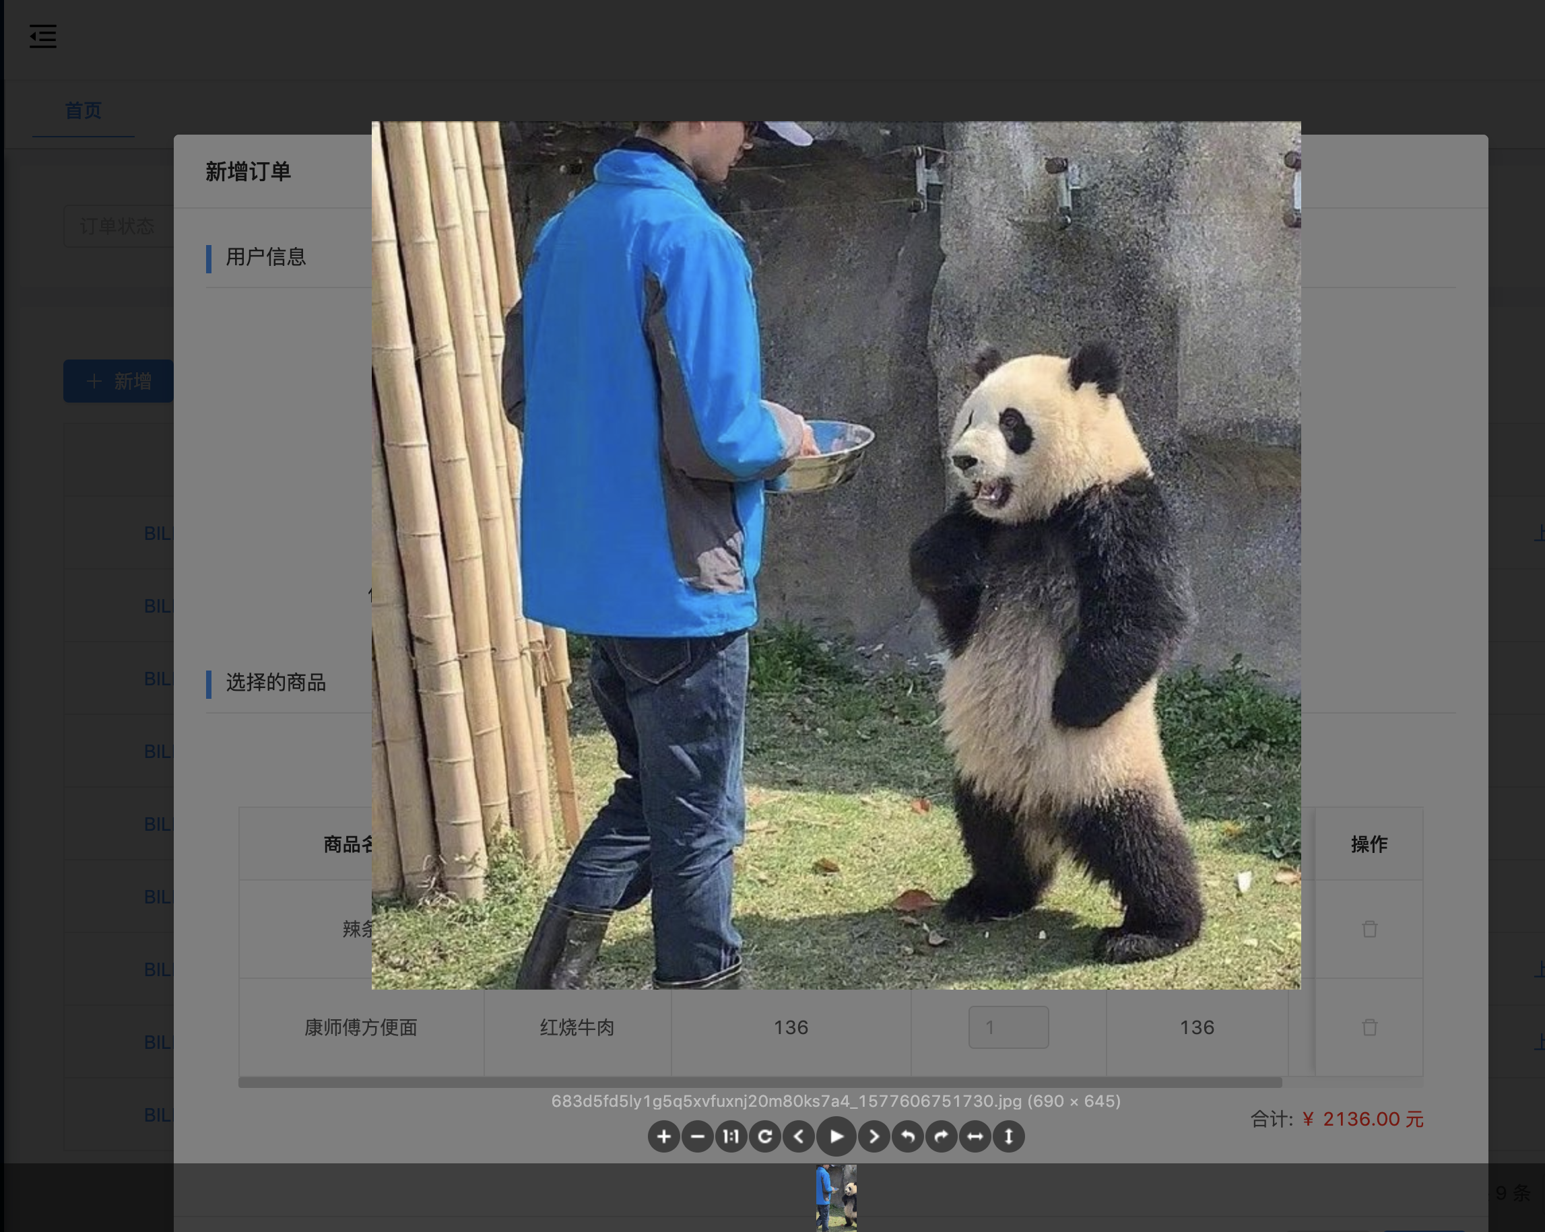
Task: Rotate image right (clockwise)
Action: point(941,1136)
